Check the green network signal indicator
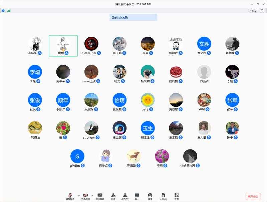267x202 pixels. click(8, 11)
